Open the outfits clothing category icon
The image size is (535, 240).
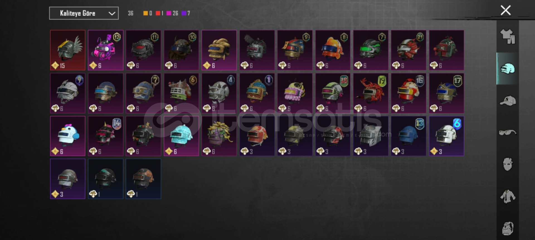(x=508, y=36)
